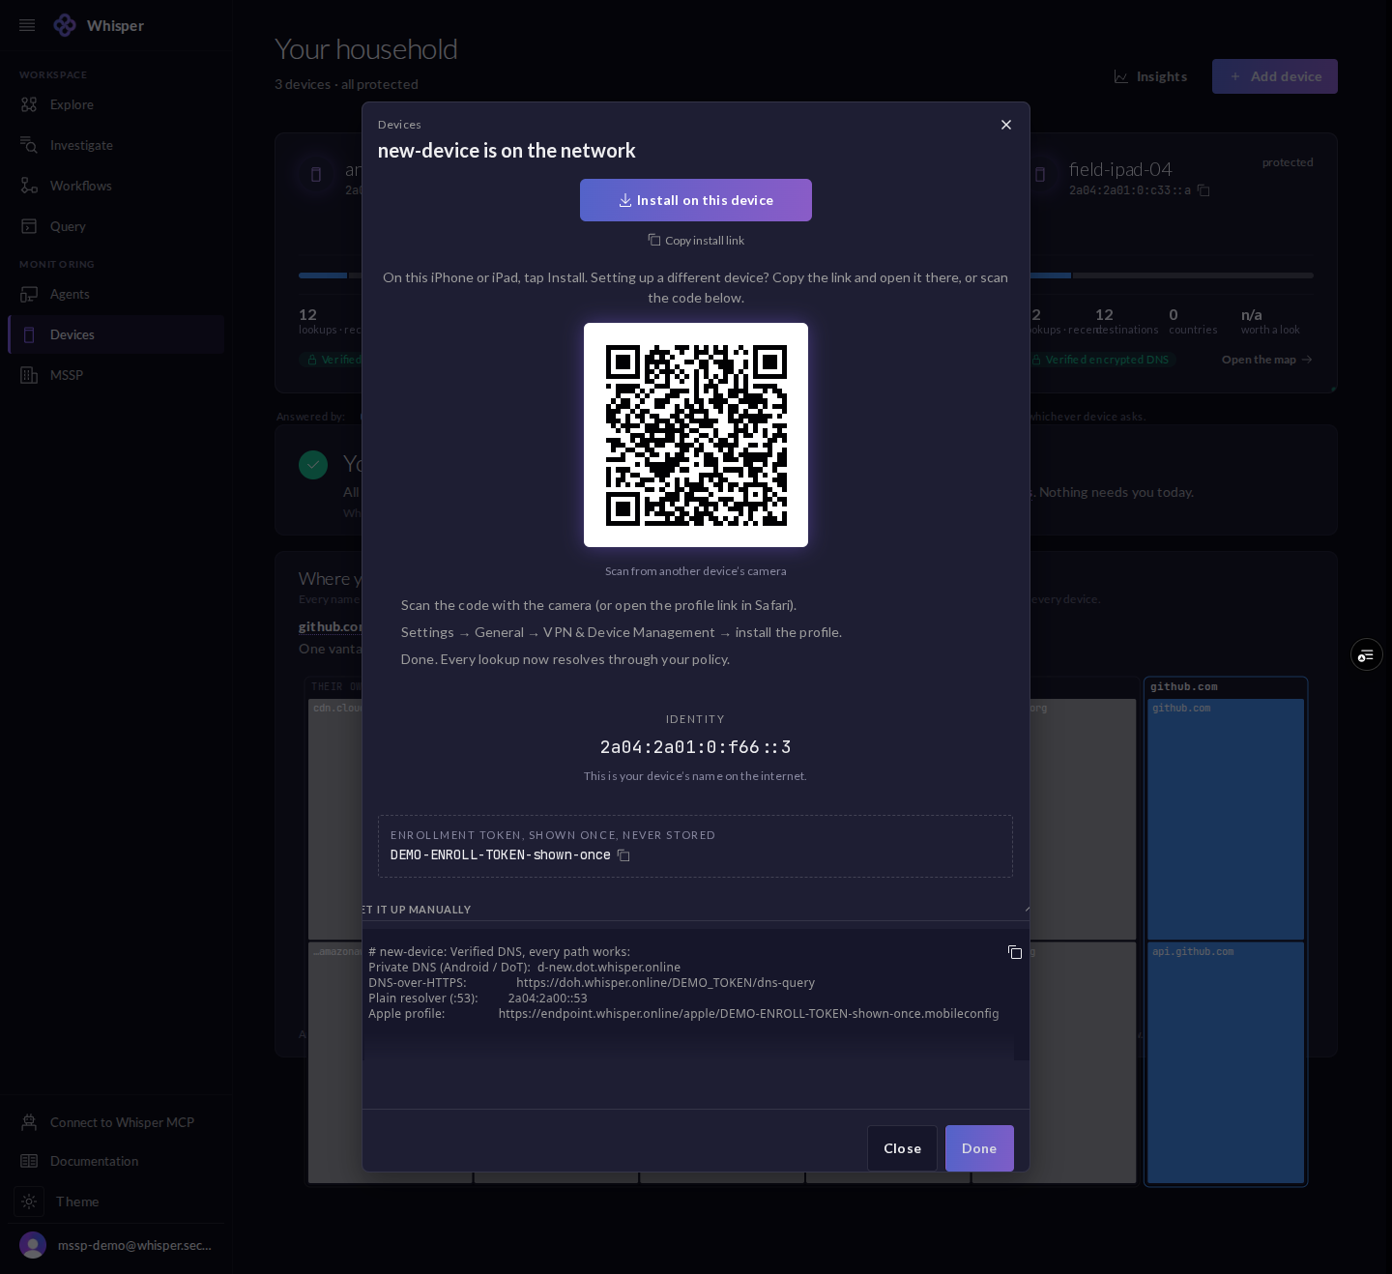
Task: Click the field-ipad-04 device icon
Action: pyautogui.click(x=1040, y=175)
